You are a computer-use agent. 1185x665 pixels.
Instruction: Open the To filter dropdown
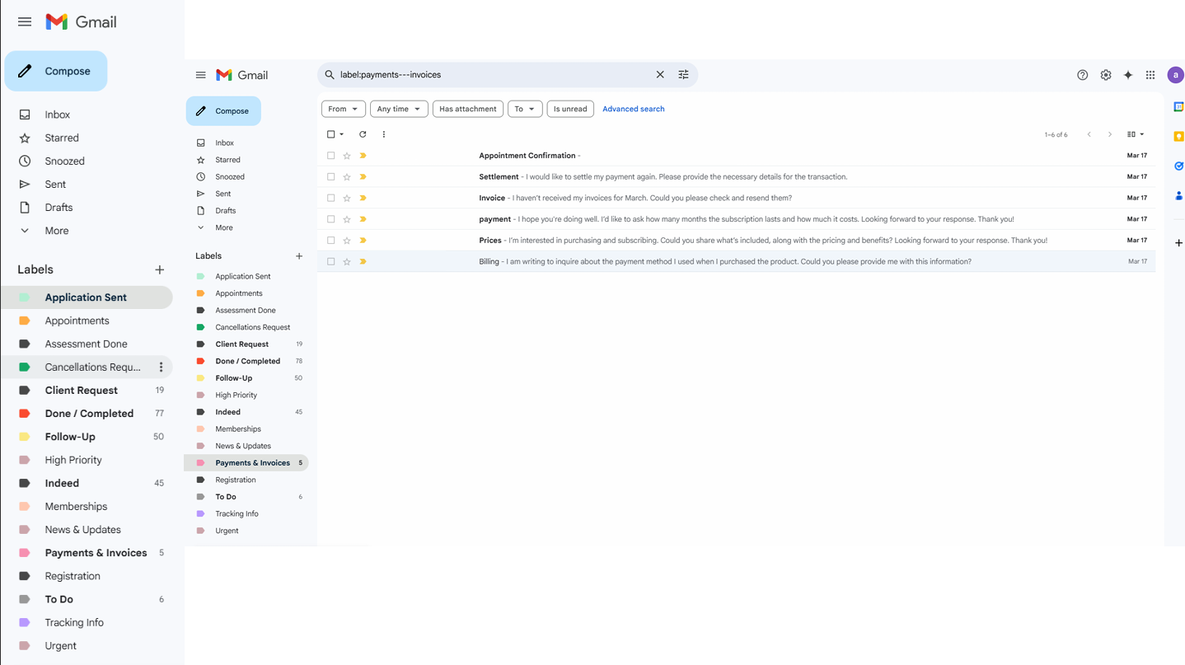point(525,109)
